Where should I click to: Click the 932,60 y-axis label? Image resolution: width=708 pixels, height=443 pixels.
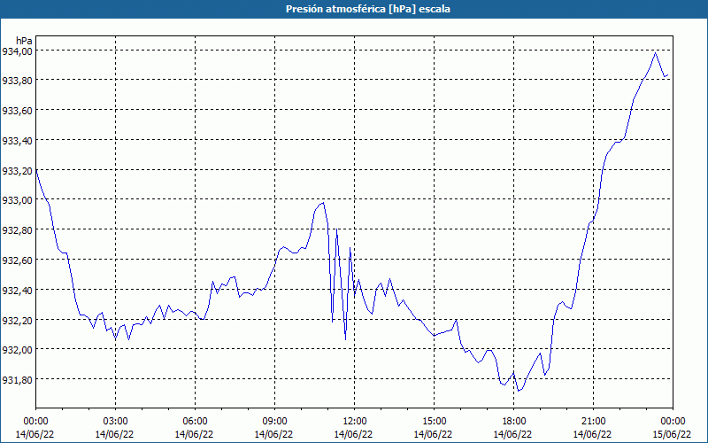pos(17,260)
